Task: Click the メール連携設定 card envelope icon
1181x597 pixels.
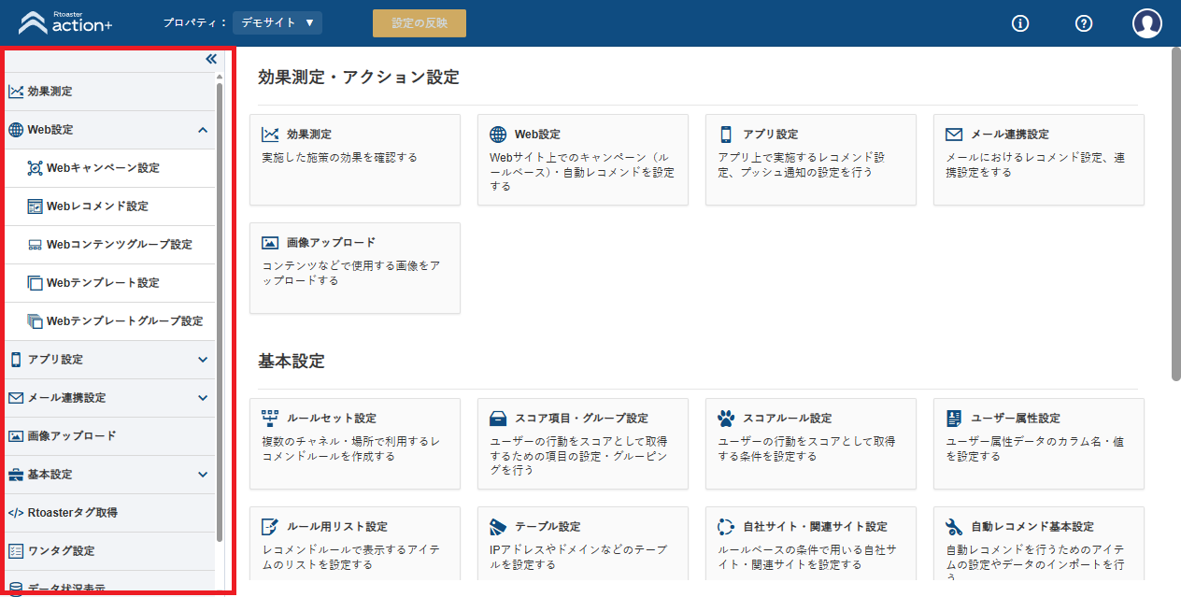Action: (x=954, y=135)
